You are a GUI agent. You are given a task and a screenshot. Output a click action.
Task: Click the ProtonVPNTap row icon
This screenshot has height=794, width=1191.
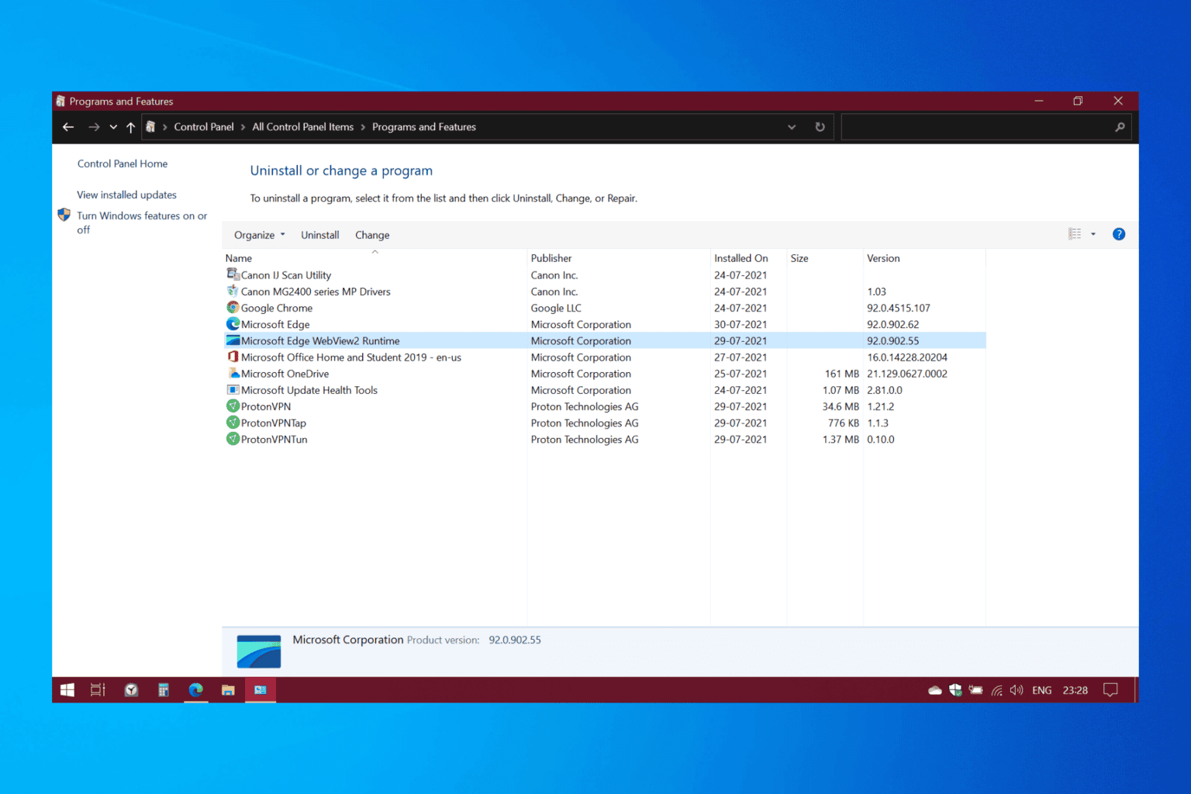[233, 423]
